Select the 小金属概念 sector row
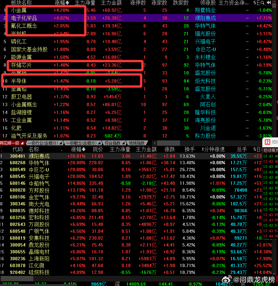 point(136,104)
